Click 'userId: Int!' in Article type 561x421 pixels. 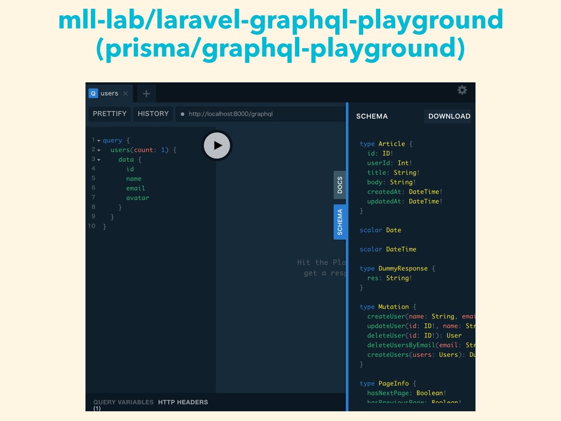click(390, 163)
